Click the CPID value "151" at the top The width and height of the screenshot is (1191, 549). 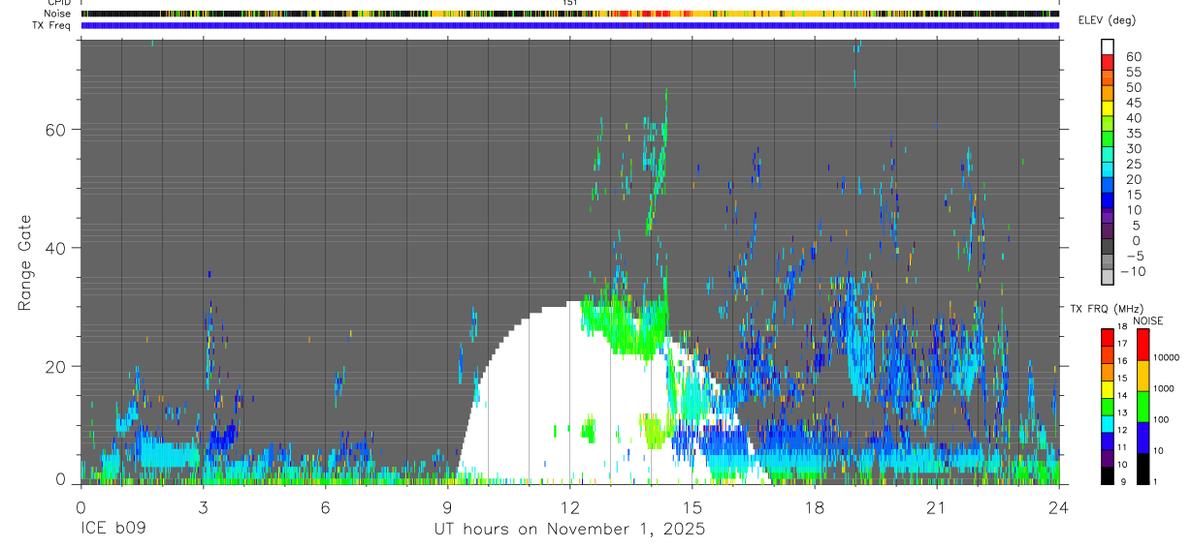coord(569,3)
